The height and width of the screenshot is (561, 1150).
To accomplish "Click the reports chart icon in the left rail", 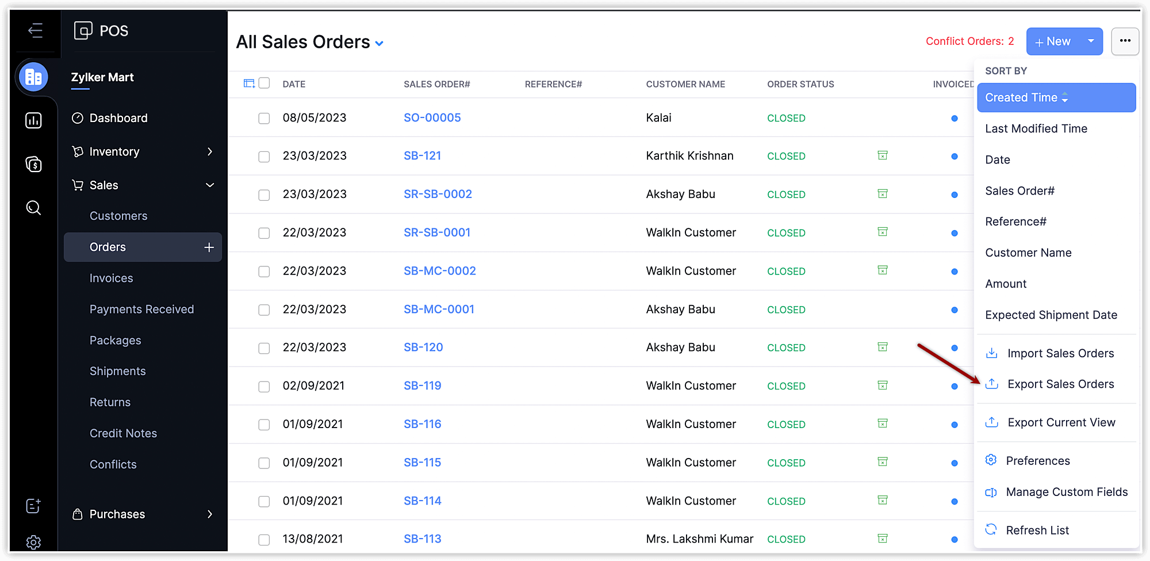I will click(x=33, y=120).
